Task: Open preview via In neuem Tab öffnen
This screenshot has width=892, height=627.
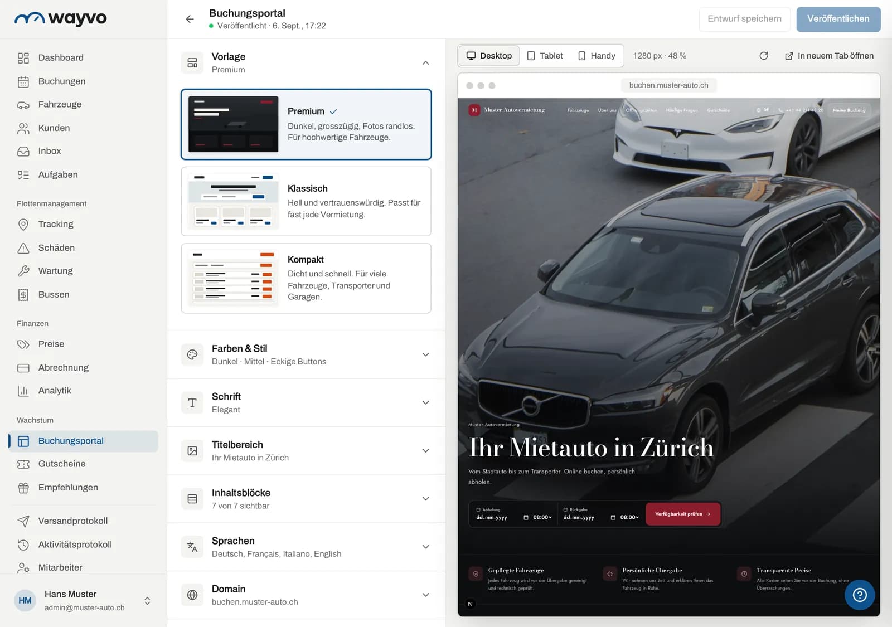Action: (829, 56)
